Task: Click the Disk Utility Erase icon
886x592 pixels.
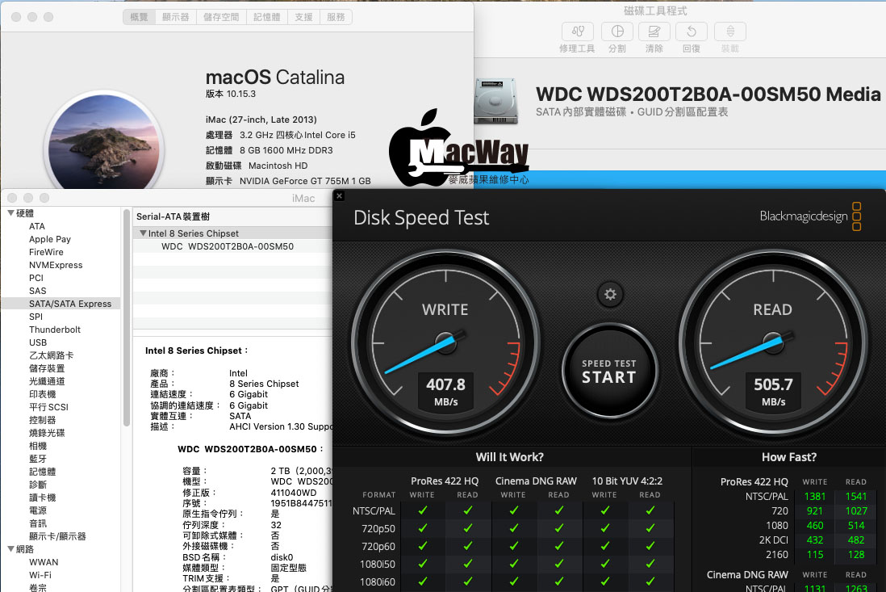Action: pyautogui.click(x=654, y=31)
